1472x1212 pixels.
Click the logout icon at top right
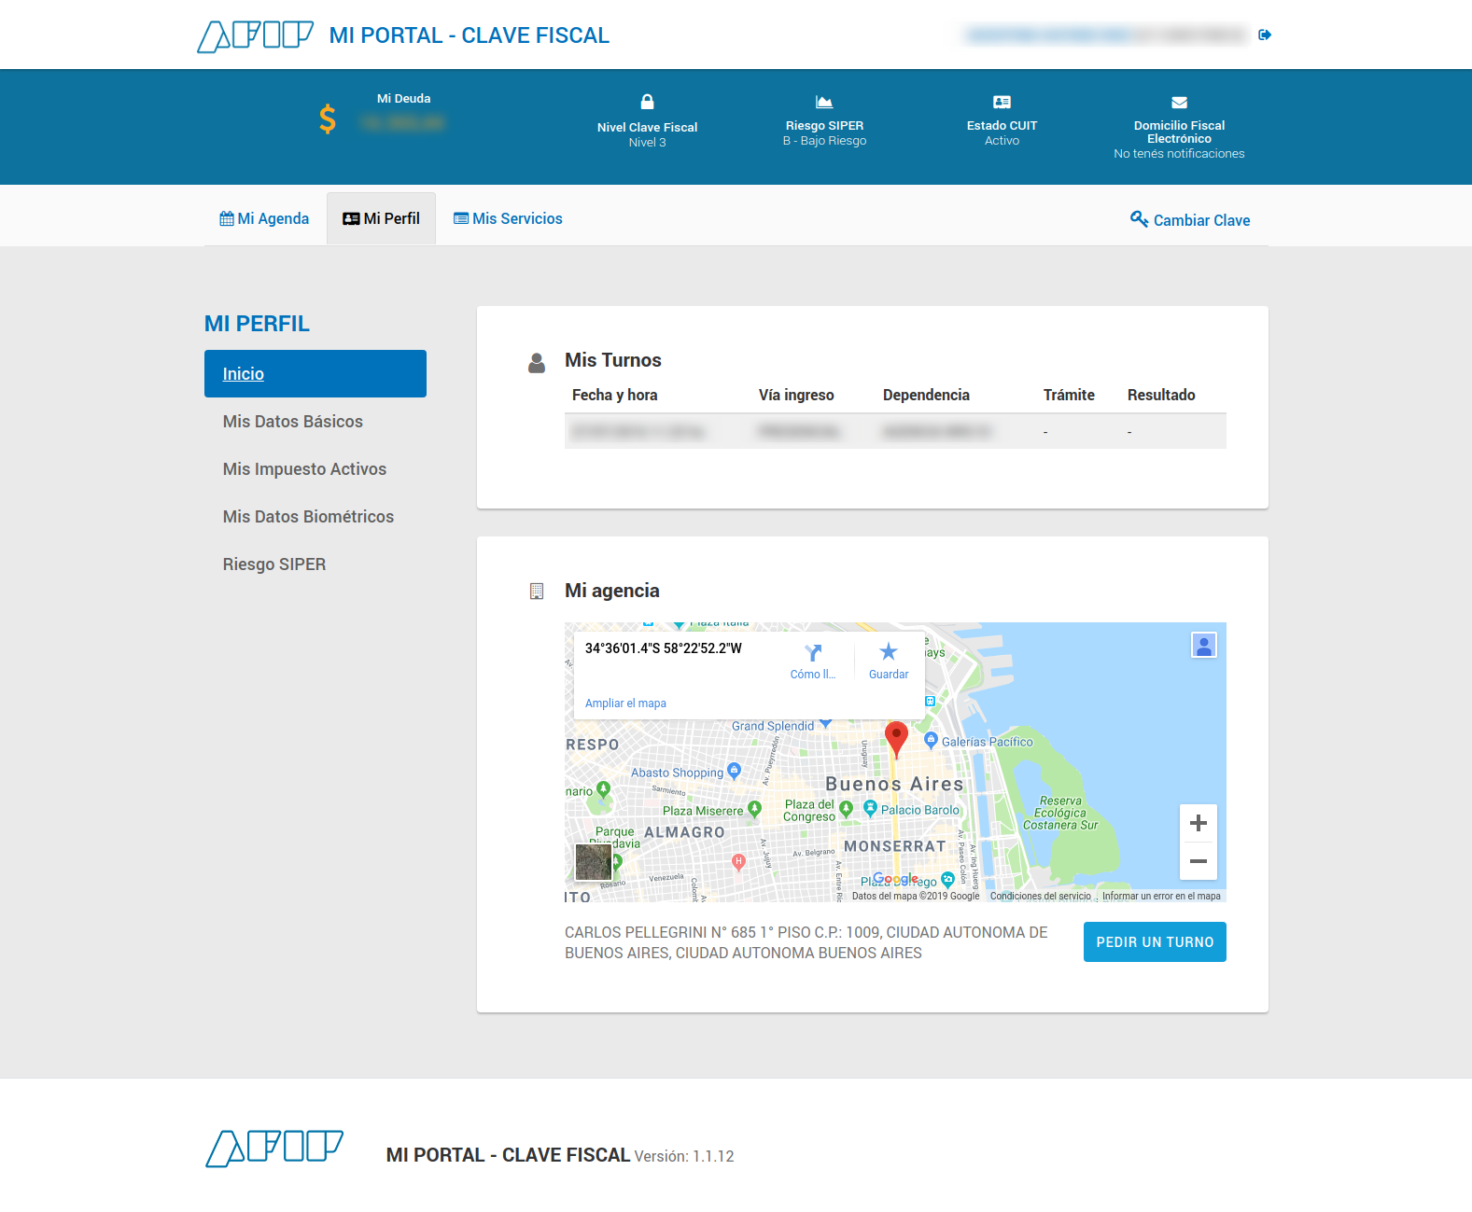tap(1265, 35)
